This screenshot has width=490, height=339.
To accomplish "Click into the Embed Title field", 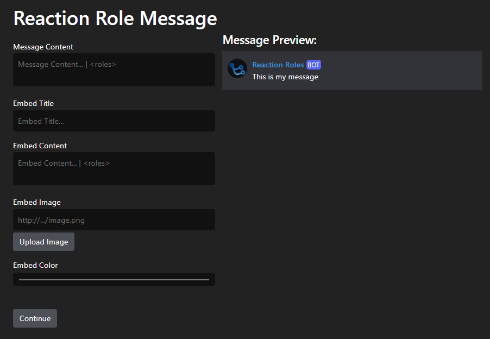I will click(x=114, y=121).
